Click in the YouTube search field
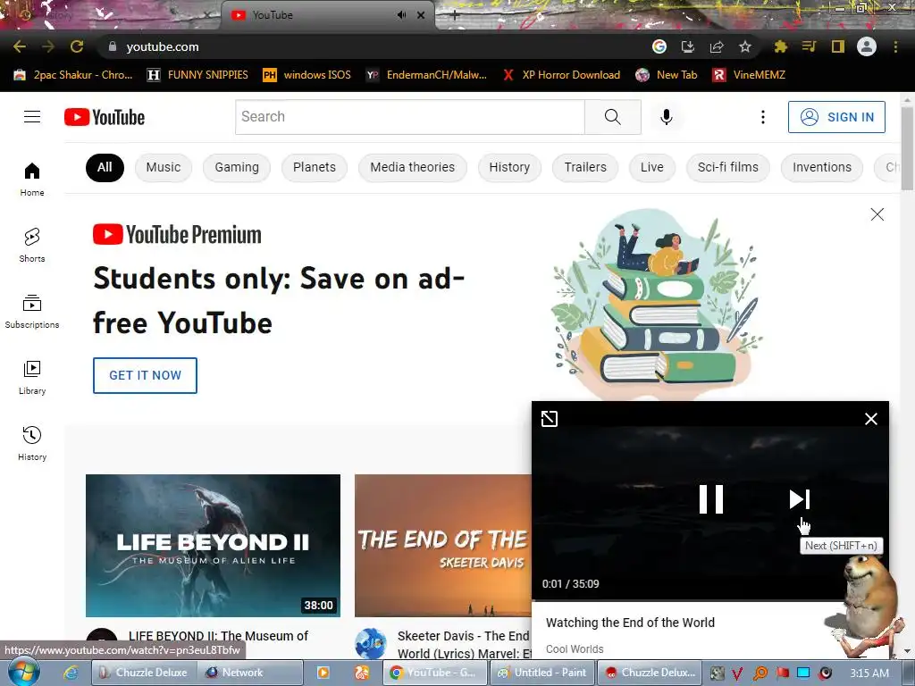Image resolution: width=915 pixels, height=686 pixels. coord(409,117)
